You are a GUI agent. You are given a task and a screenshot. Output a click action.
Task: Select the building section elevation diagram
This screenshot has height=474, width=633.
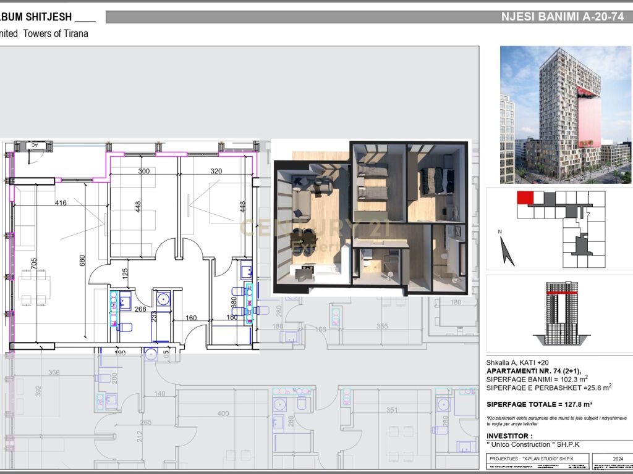click(561, 314)
